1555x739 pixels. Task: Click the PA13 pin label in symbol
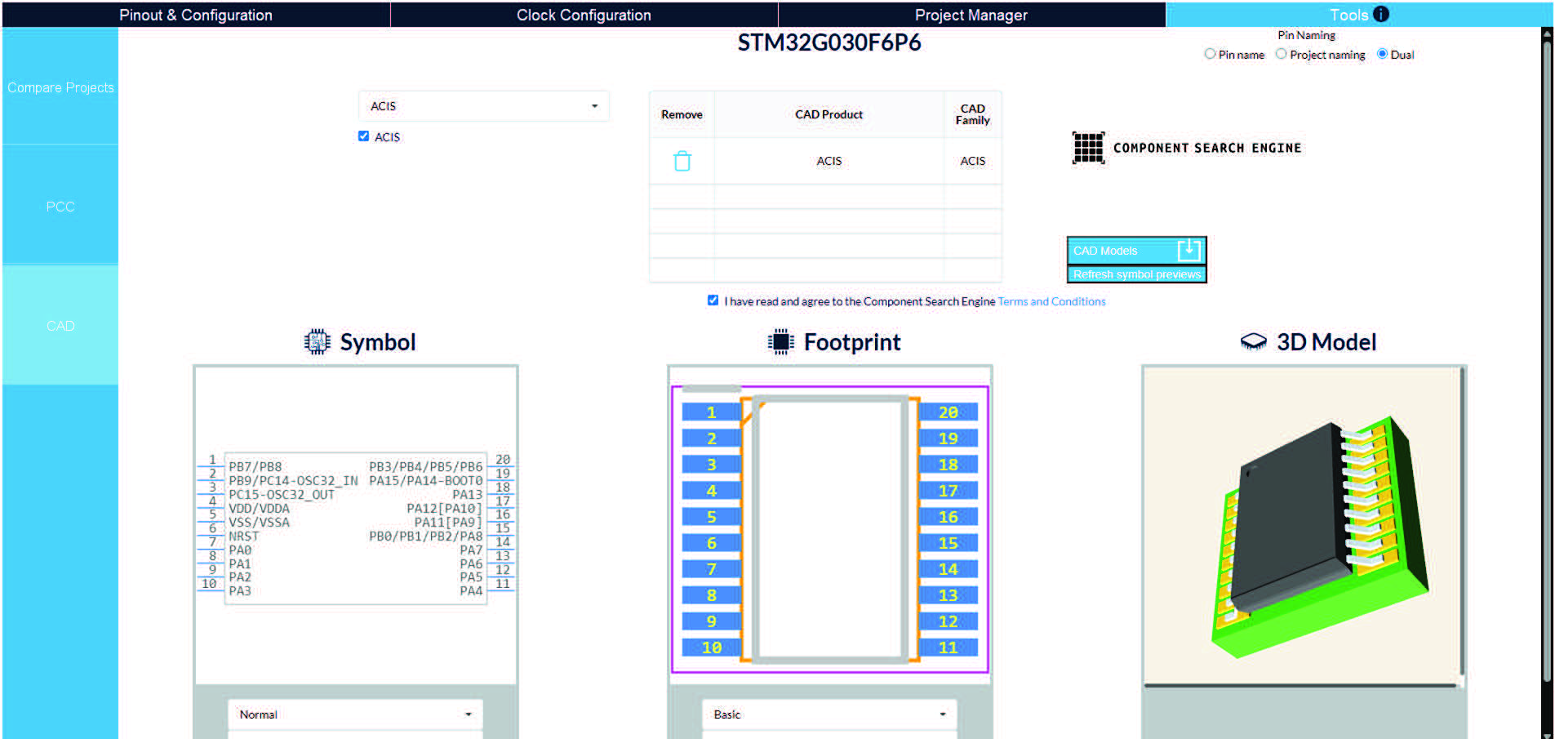(467, 495)
